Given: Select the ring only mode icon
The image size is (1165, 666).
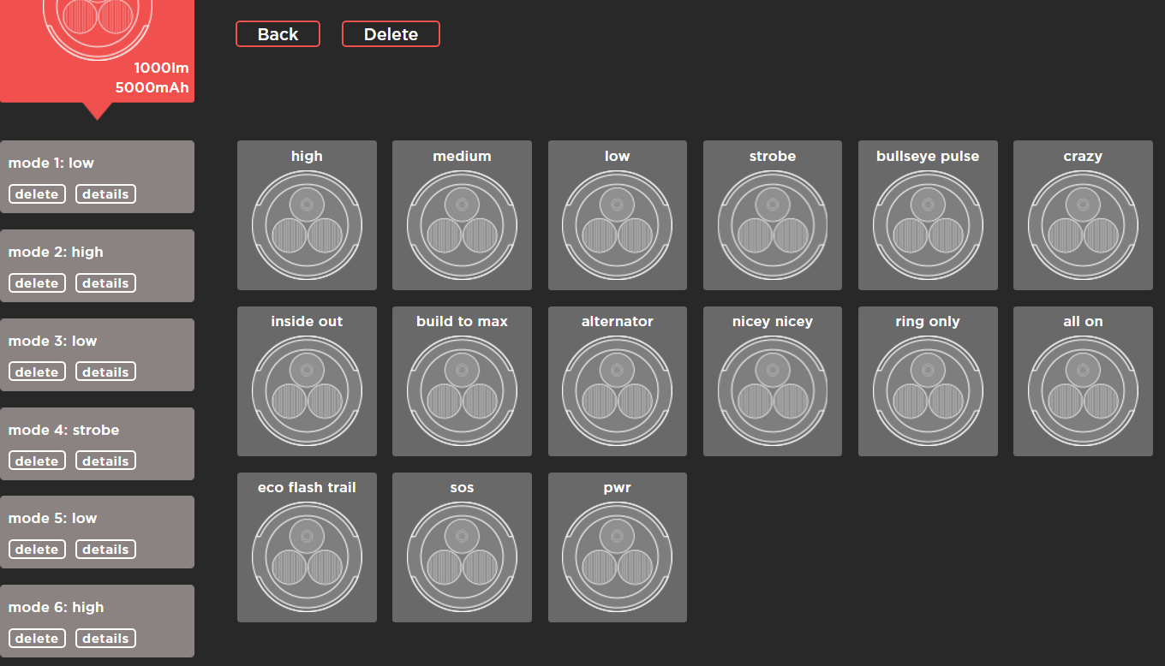Looking at the screenshot, I should [x=928, y=390].
